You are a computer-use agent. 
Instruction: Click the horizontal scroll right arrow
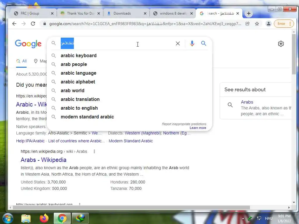pos(289,207)
